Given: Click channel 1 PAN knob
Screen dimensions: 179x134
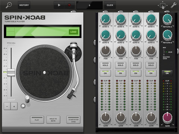Looking at the screenshot, I should point(106,51).
